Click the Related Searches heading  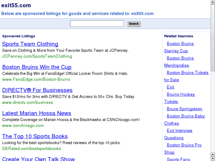click(179, 36)
